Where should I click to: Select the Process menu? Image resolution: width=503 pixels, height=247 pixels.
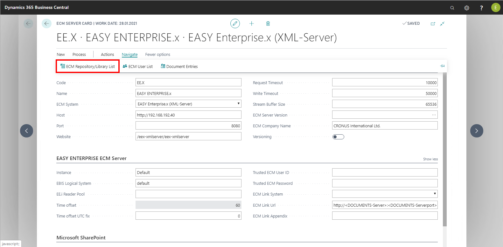pos(79,54)
